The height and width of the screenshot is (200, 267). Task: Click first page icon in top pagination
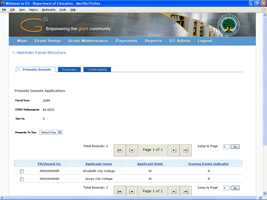pos(120,150)
